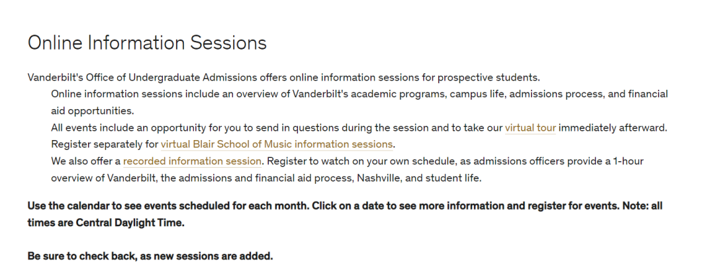The width and height of the screenshot is (715, 267).
Task: Click the sentence starting "All events include an opportunity"
Action: [x=359, y=128]
